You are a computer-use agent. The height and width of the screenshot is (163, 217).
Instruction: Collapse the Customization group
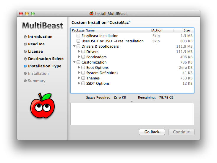tap(74, 62)
